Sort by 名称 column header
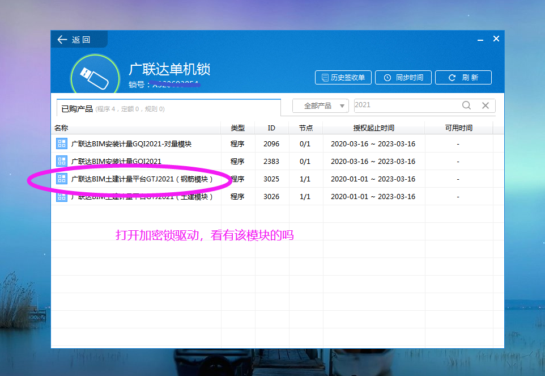Screen dimensions: 545x376 (x=136, y=128)
